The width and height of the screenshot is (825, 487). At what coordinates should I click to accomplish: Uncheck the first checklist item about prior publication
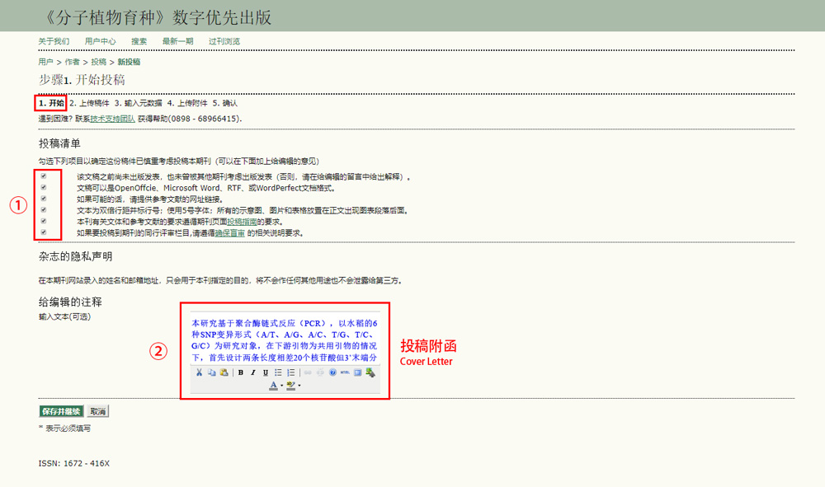(x=44, y=176)
